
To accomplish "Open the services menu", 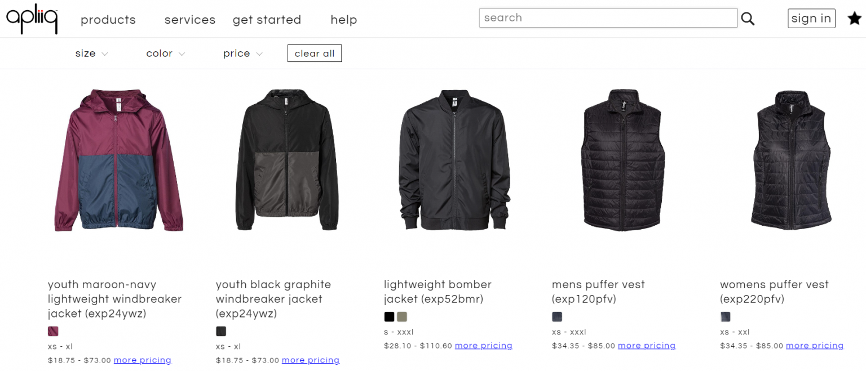I will click(189, 20).
